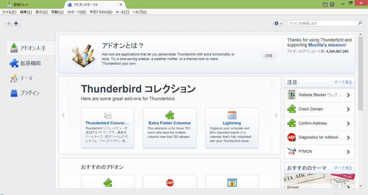Expand P7MON chevron
This screenshot has height=195, width=368.
tap(348, 152)
